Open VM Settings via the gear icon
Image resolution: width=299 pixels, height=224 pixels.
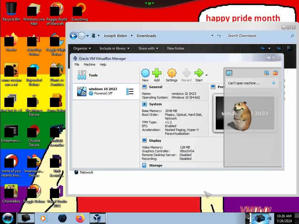tap(172, 75)
